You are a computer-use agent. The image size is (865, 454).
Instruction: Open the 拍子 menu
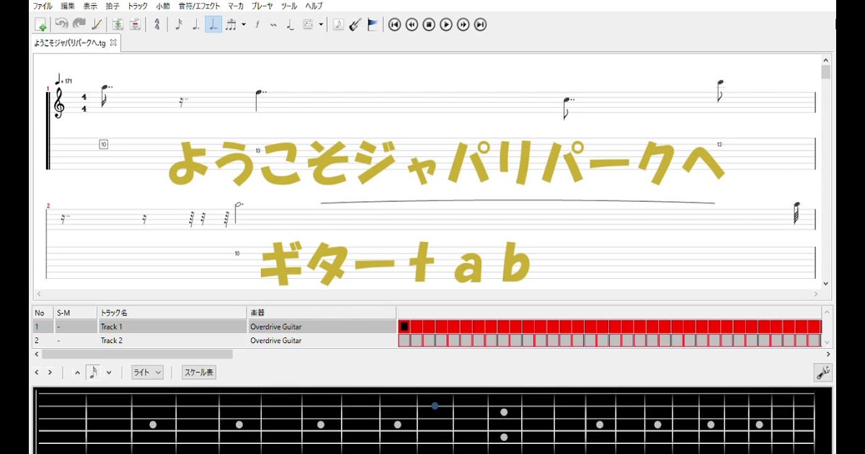[112, 6]
